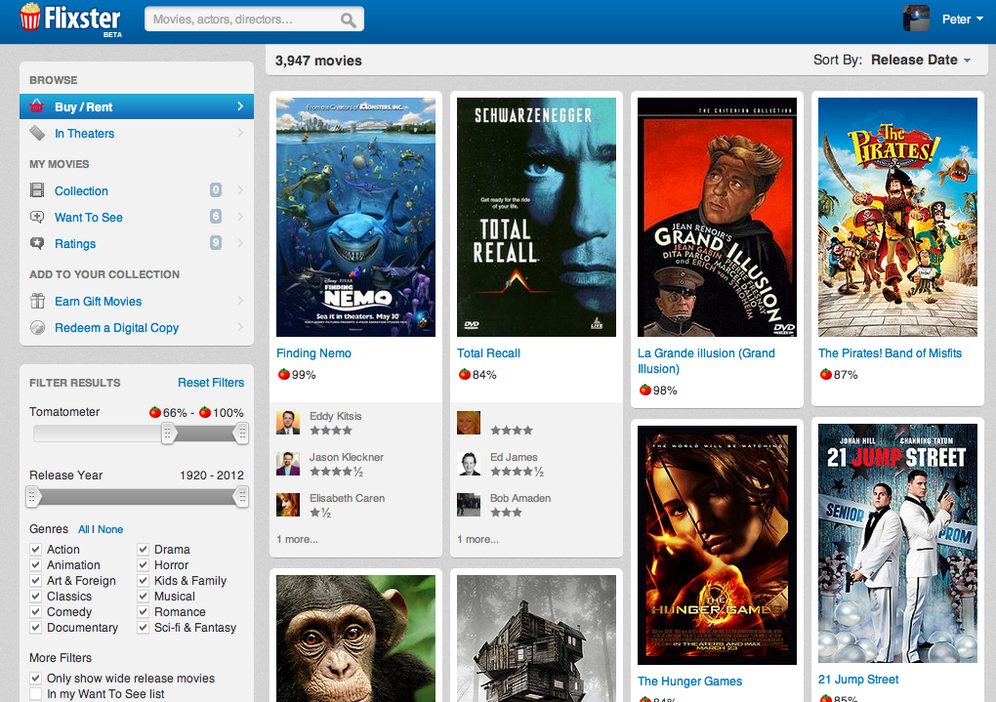Click the In Theaters ticket icon
996x702 pixels.
pyautogui.click(x=37, y=133)
